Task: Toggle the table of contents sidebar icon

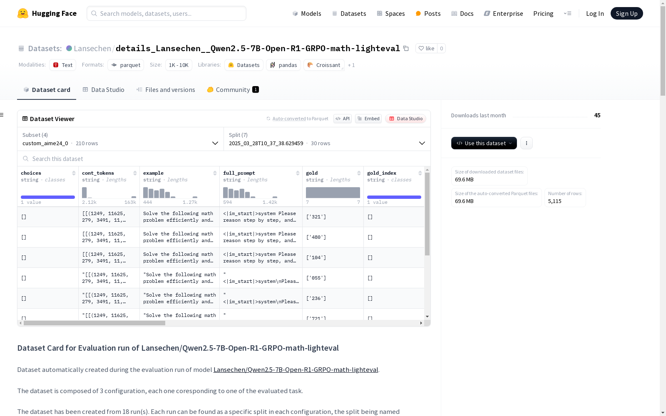Action: coord(2,115)
